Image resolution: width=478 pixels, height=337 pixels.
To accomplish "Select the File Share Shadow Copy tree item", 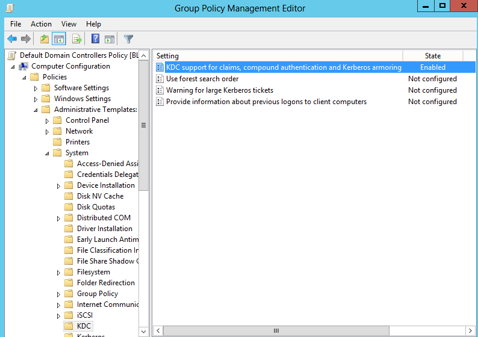I will [108, 261].
